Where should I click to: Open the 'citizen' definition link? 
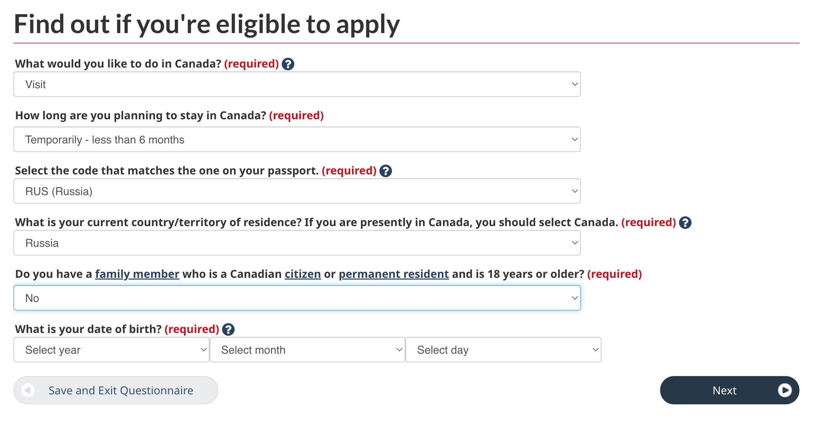[x=303, y=274]
